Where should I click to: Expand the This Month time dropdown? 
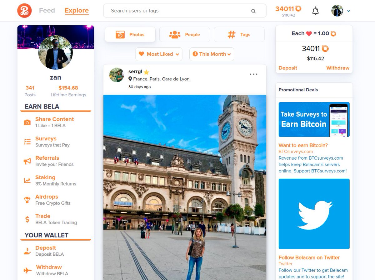pos(212,54)
